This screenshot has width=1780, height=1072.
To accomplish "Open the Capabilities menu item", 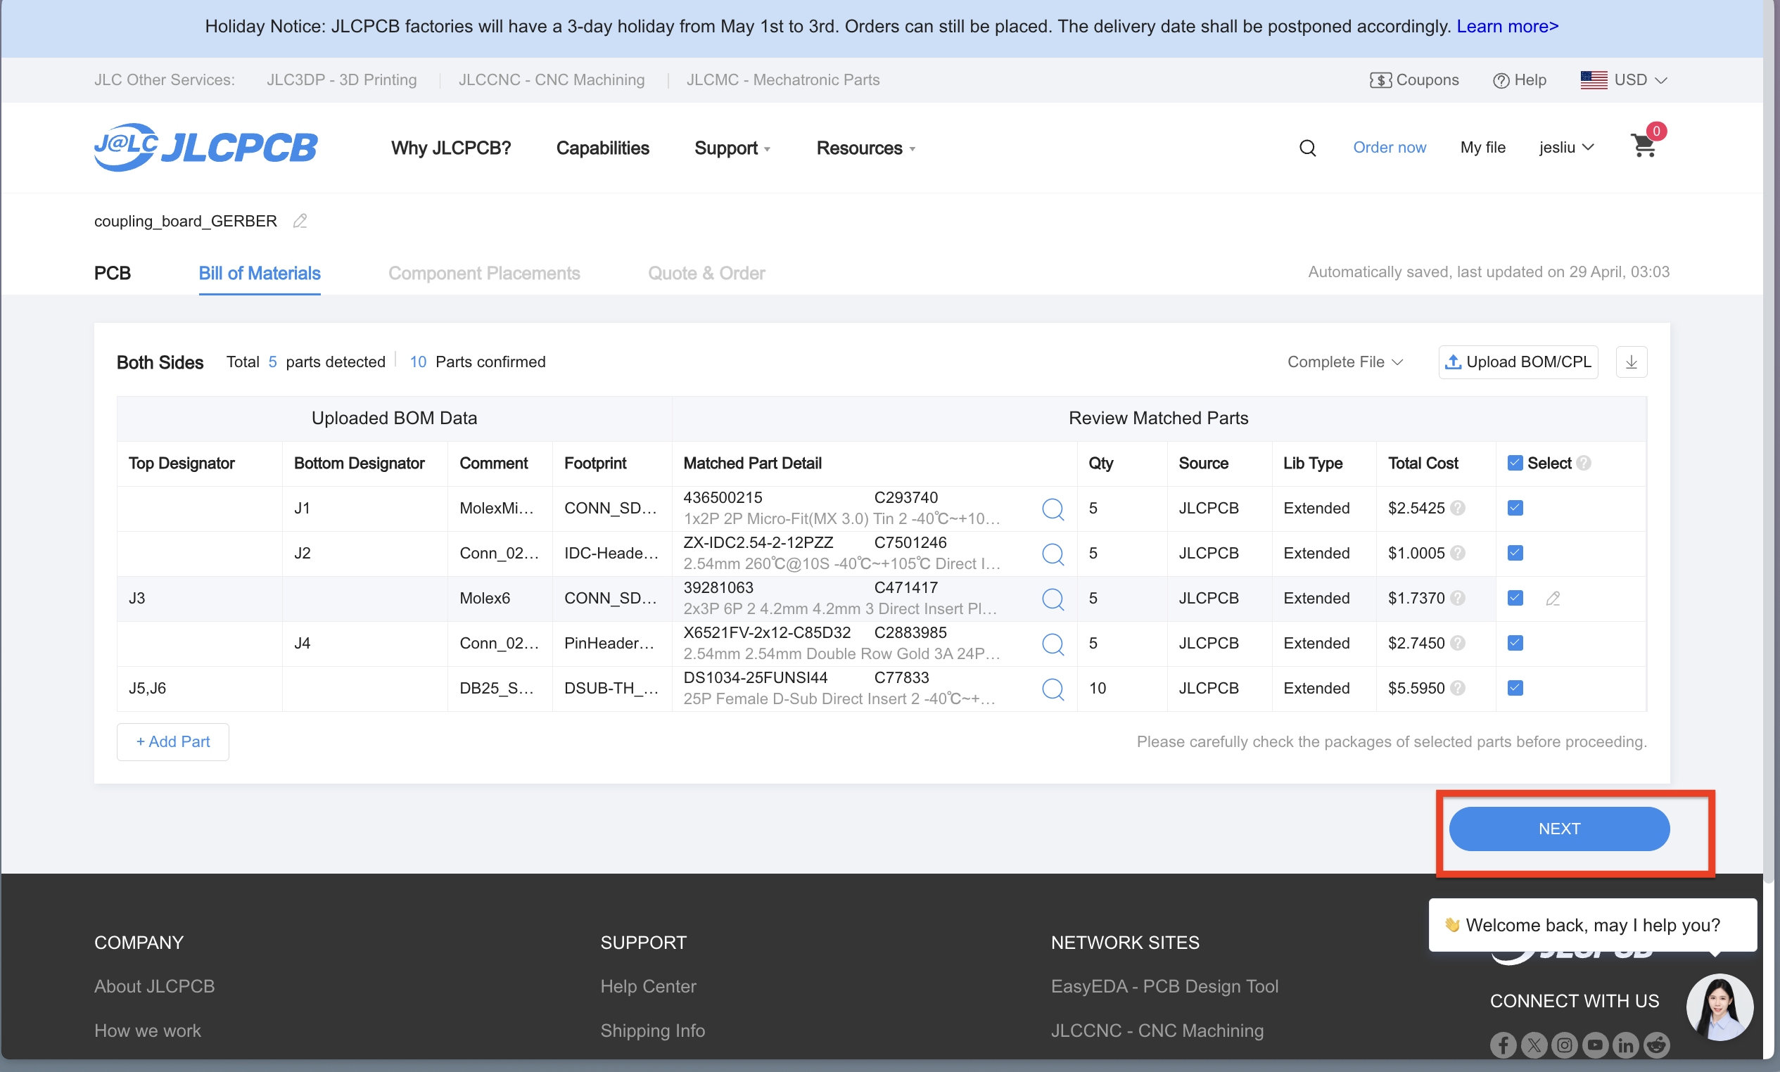I will [x=602, y=148].
